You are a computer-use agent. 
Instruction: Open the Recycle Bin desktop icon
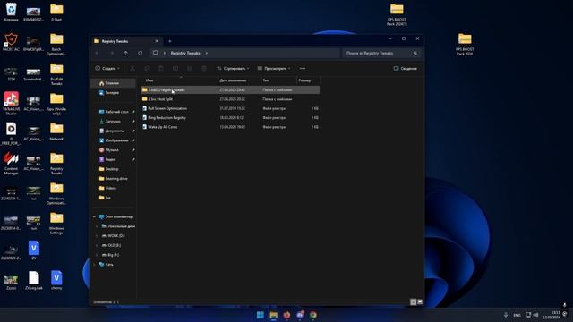11,12
